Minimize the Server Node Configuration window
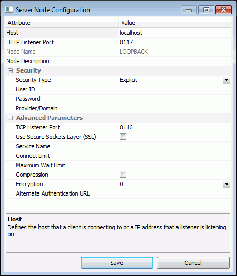The height and width of the screenshot is (276, 237). 189,10
